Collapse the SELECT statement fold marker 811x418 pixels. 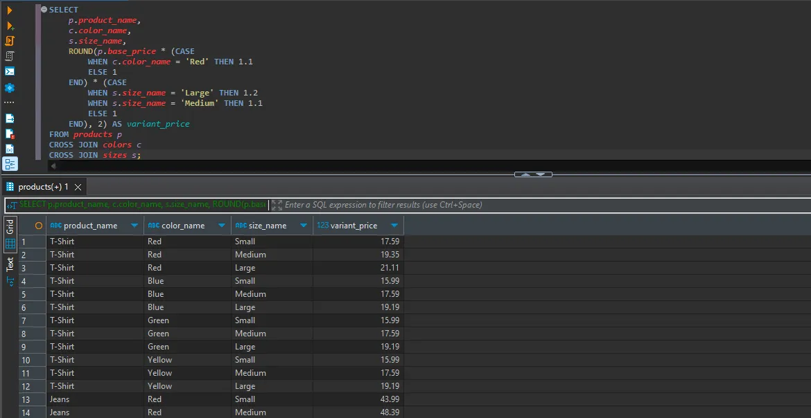(44, 9)
